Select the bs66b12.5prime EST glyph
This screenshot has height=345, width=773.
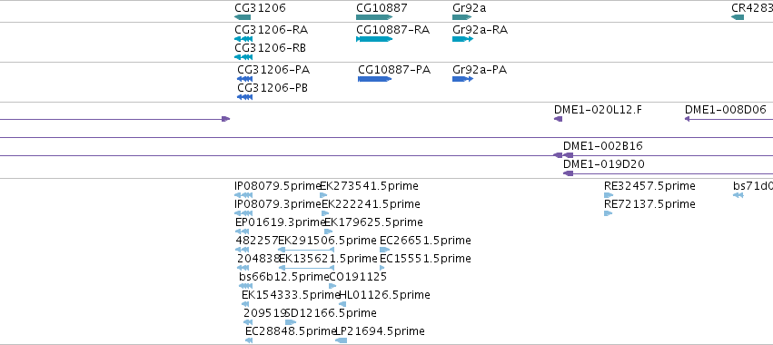point(245,286)
